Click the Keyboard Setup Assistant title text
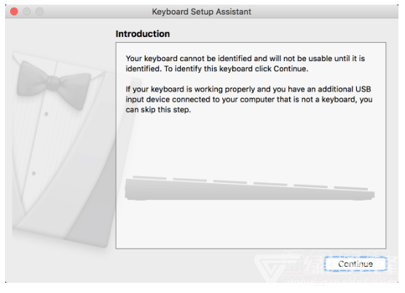Viewport: 405px width, 293px height. point(201,12)
